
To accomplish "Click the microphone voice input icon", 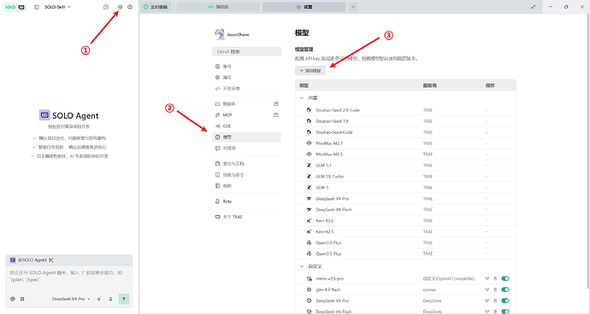I will pos(110,299).
